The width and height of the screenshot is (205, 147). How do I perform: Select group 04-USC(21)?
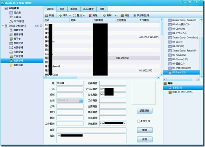(176, 46)
